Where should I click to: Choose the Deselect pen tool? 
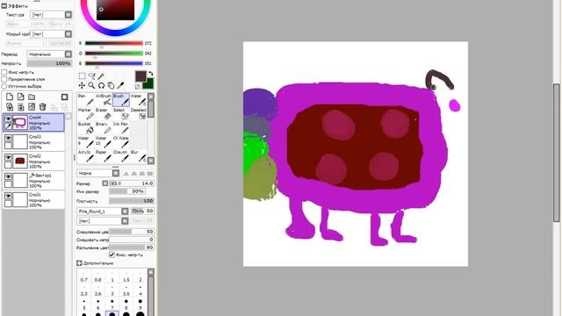click(x=139, y=114)
